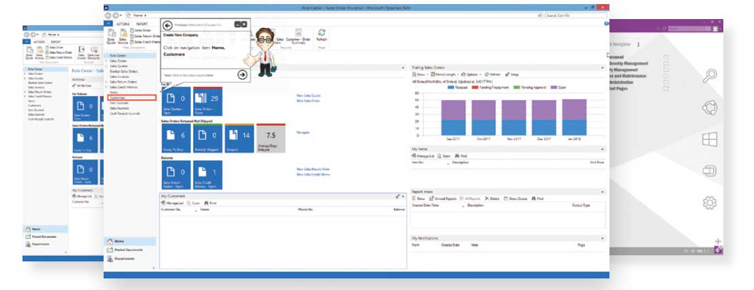Open the Customer - Order Summary report icon

[298, 36]
